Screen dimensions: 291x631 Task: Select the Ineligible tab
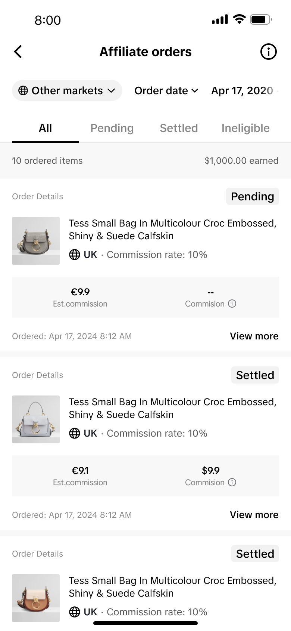point(245,128)
